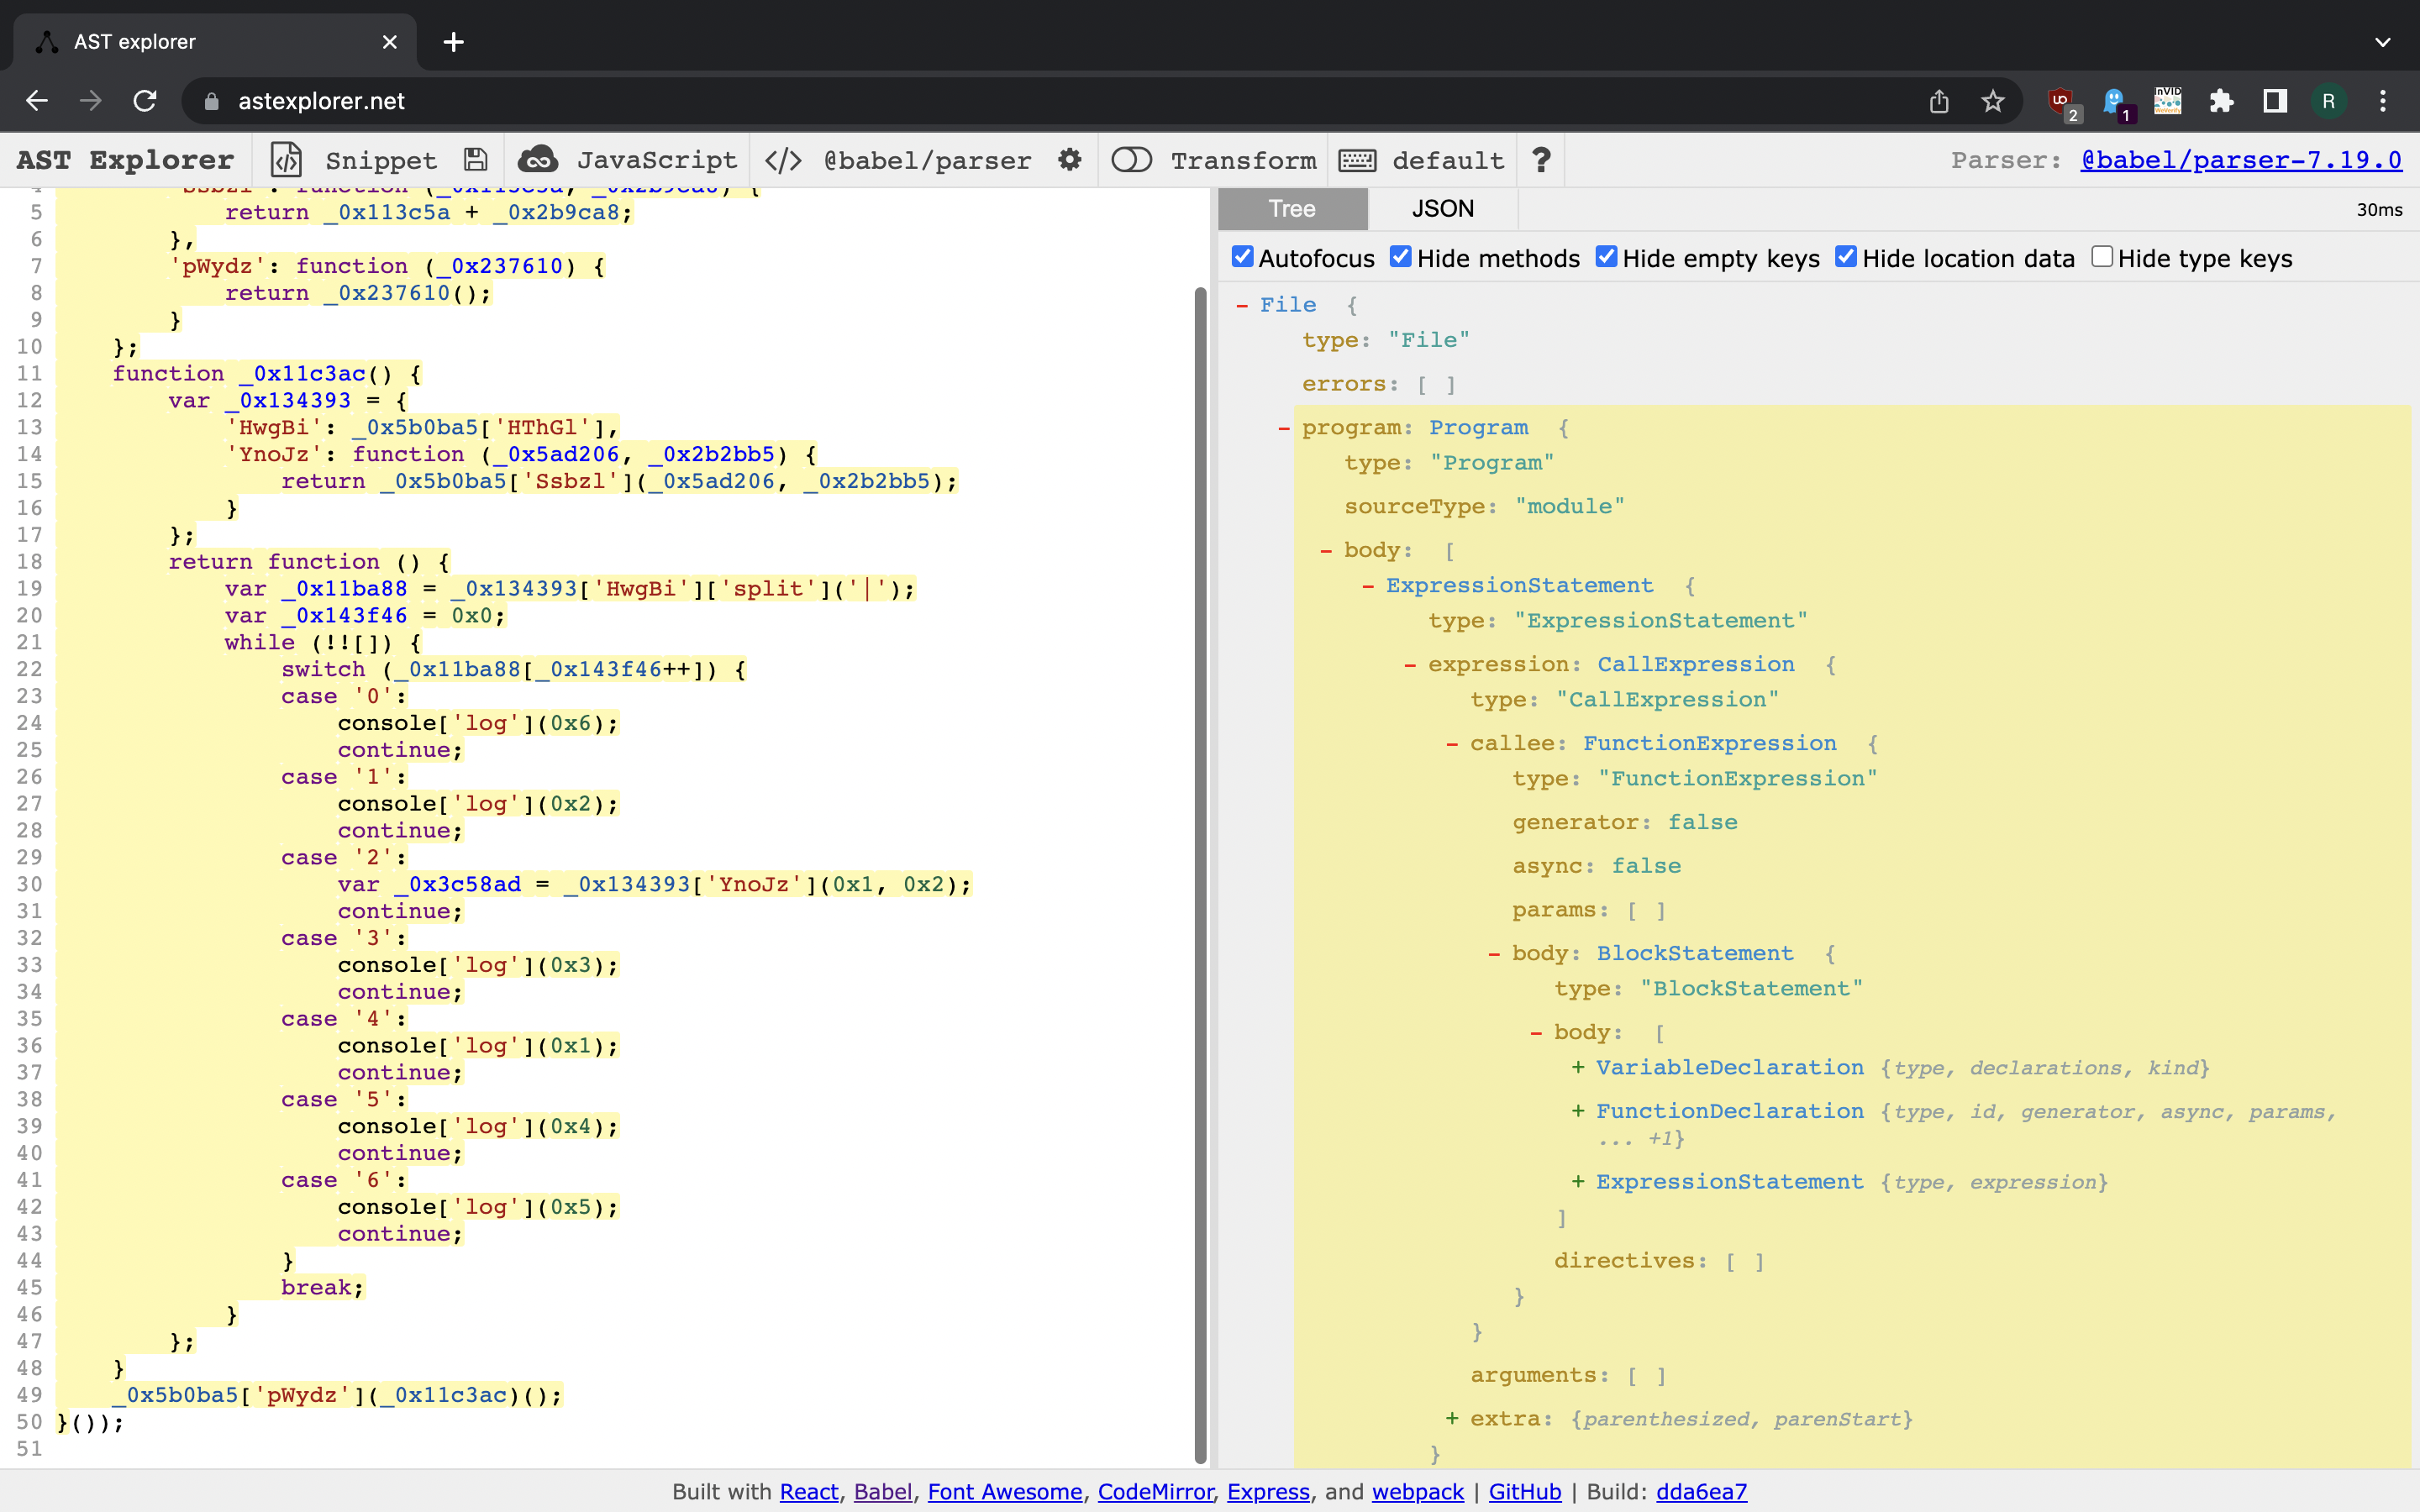
Task: Open the GitHub footer link
Action: (x=1525, y=1491)
